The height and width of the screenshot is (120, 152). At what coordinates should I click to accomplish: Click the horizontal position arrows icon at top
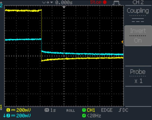(x=47, y=2)
